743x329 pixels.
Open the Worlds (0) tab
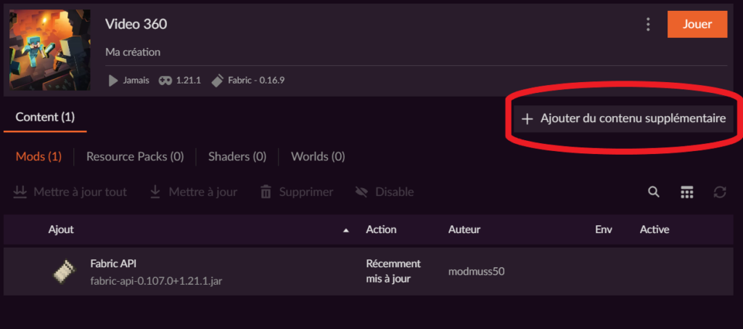[318, 156]
